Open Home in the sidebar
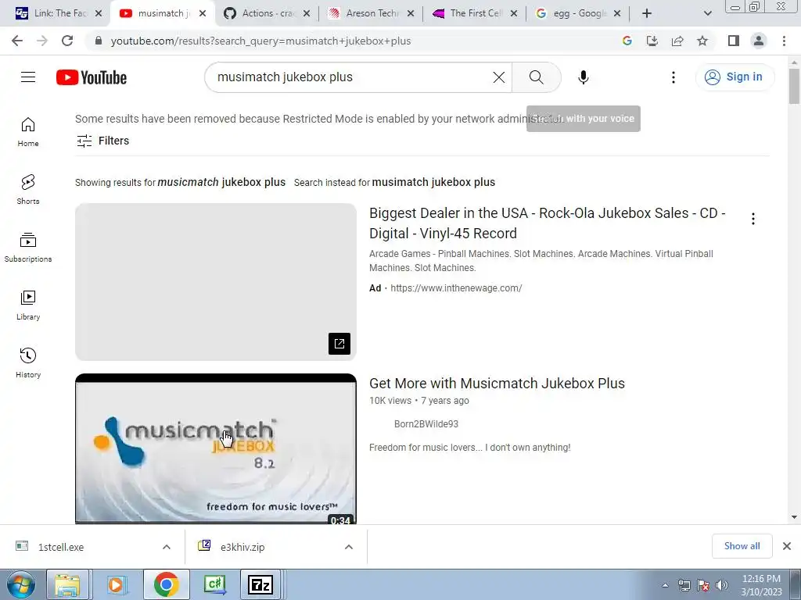The image size is (801, 600). coord(28,131)
